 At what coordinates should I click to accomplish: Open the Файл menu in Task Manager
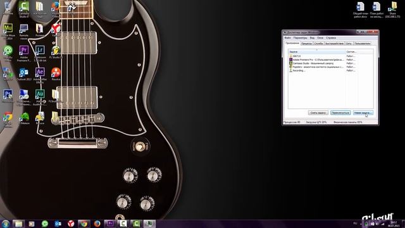(287, 38)
